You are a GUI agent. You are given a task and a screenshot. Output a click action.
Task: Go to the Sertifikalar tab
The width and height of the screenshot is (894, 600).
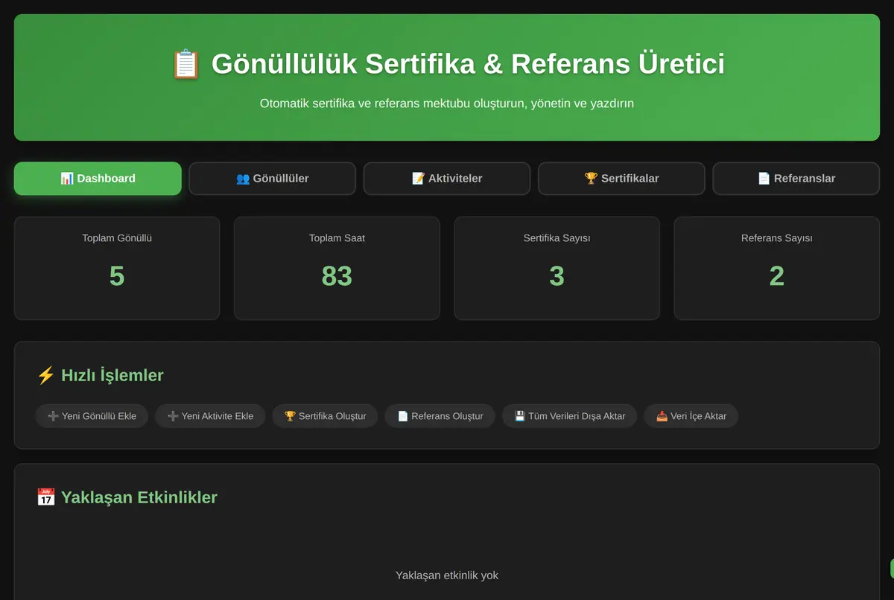[621, 179]
